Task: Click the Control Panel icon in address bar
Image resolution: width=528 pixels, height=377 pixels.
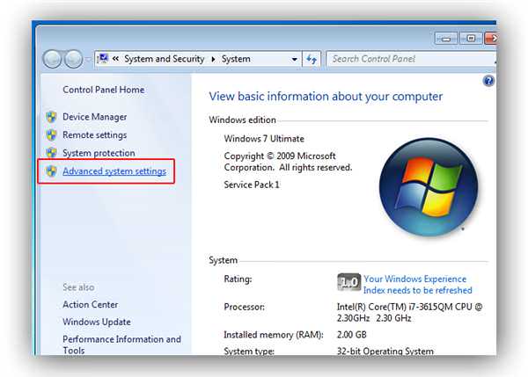Action: (x=103, y=59)
